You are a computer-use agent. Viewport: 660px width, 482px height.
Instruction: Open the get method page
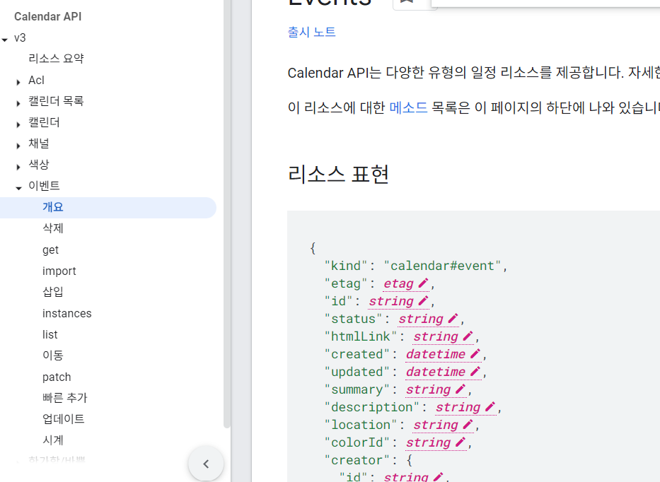click(50, 249)
